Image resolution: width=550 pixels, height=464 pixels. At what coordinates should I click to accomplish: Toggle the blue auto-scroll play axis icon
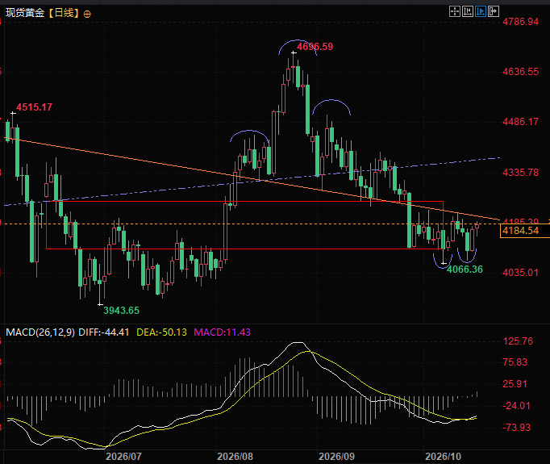481,11
